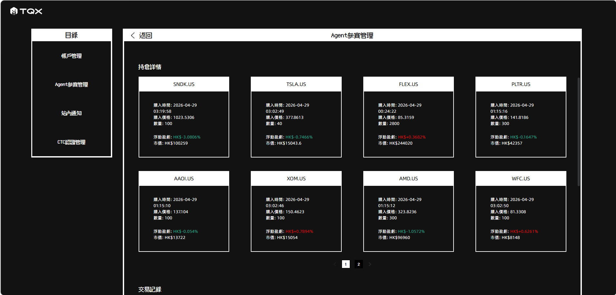
Task: Select the XOM.US holding card header
Action: click(296, 178)
